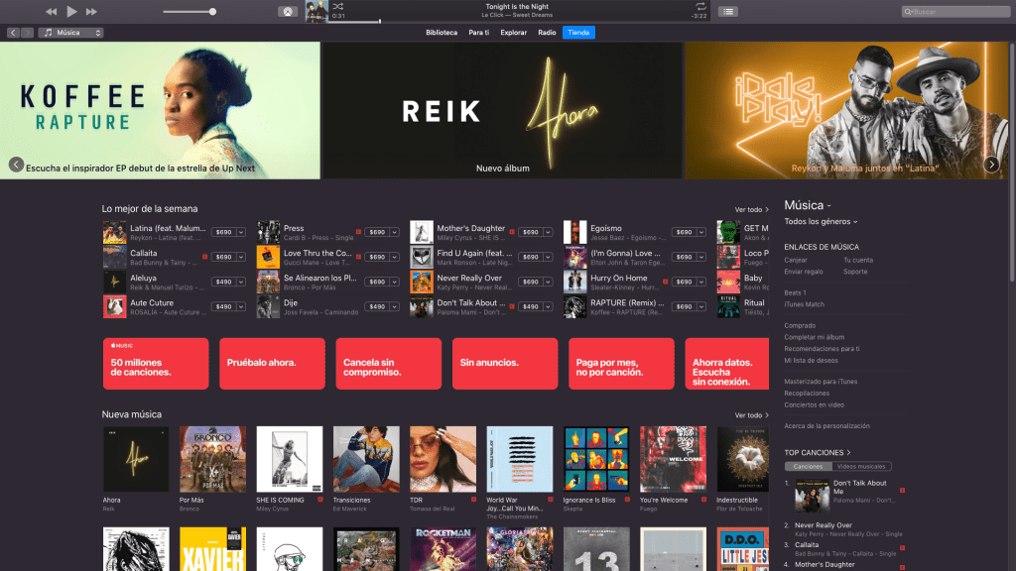Select the Tienda tab
This screenshot has width=1016, height=571.
point(578,33)
